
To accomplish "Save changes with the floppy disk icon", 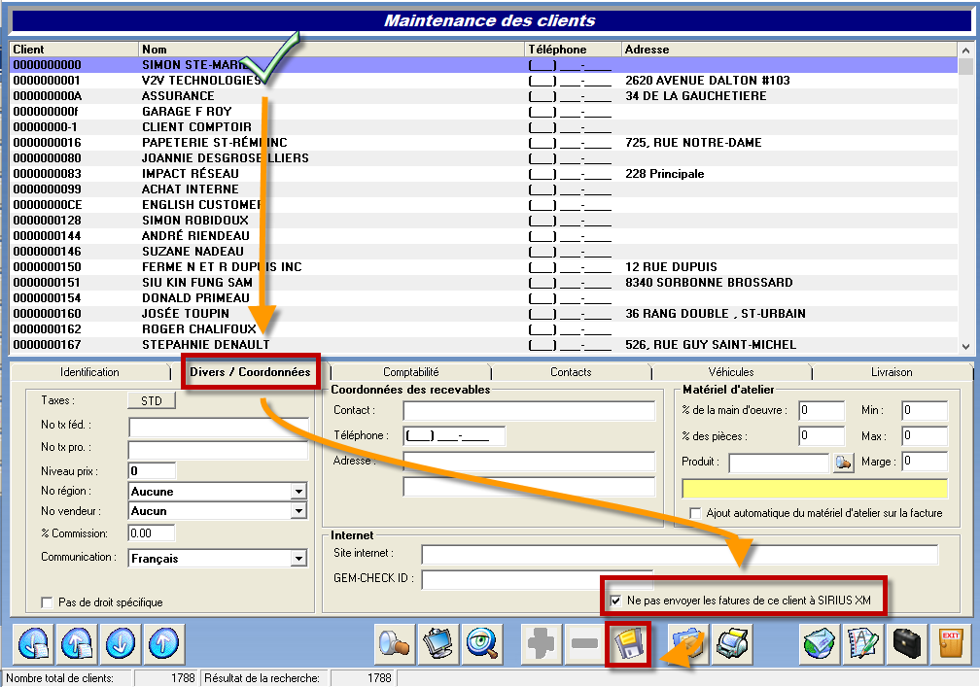I will pos(628,644).
